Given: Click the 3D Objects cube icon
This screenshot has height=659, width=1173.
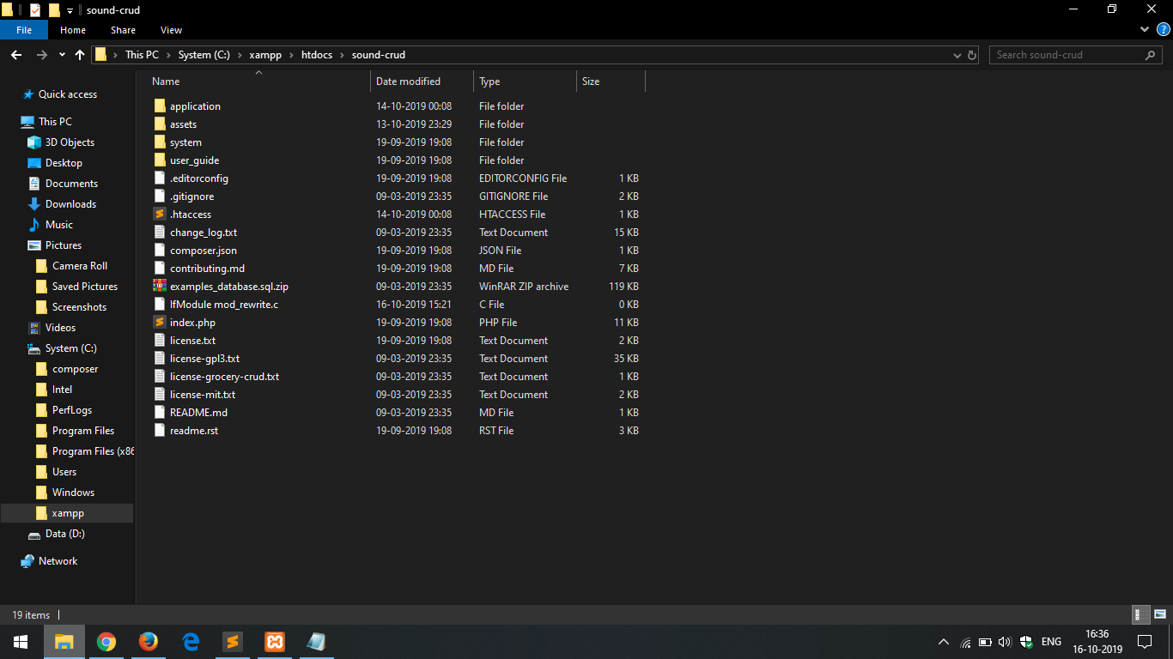Looking at the screenshot, I should [34, 142].
